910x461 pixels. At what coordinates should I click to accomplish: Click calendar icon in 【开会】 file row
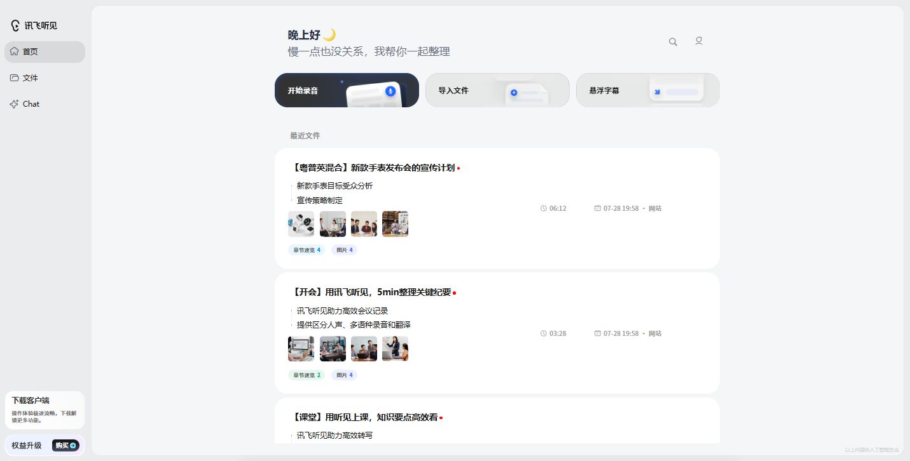(598, 333)
